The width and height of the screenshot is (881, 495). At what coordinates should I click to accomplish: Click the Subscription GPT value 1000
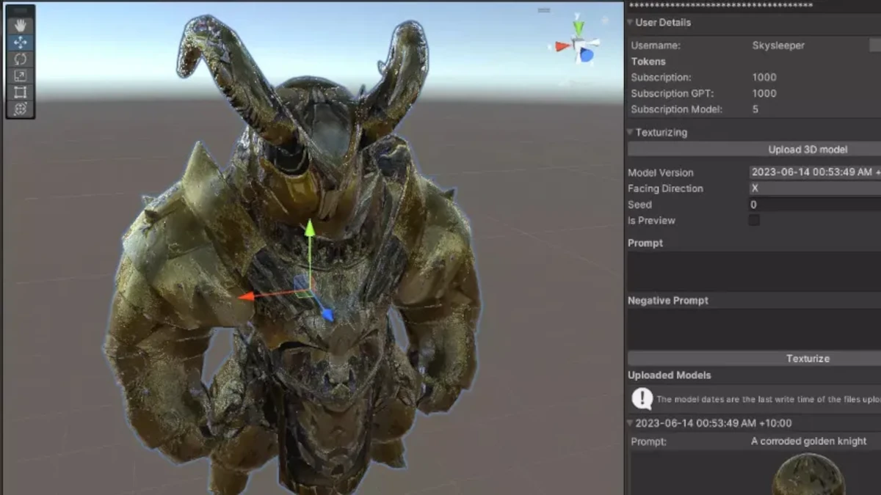click(764, 93)
